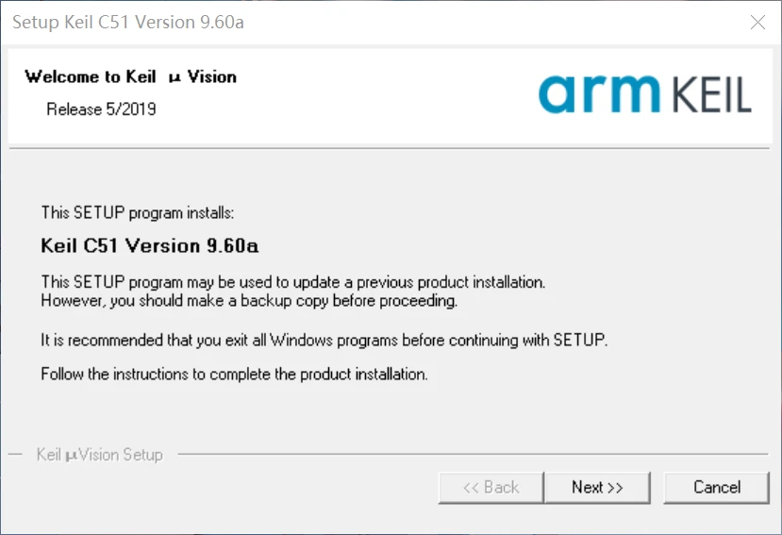Click the µ symbol in the welcome heading
This screenshot has width=782, height=535.
[x=174, y=77]
